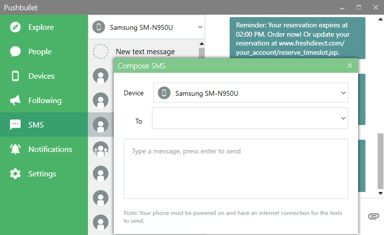Select the currently highlighted conversation avatar

coord(101,125)
